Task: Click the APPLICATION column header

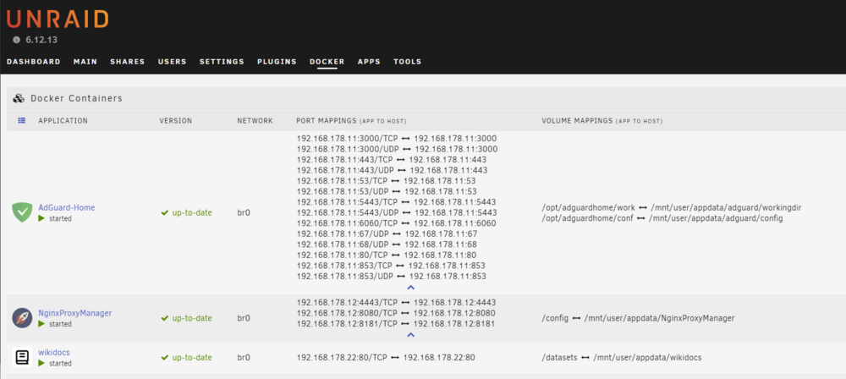Action: [x=63, y=121]
